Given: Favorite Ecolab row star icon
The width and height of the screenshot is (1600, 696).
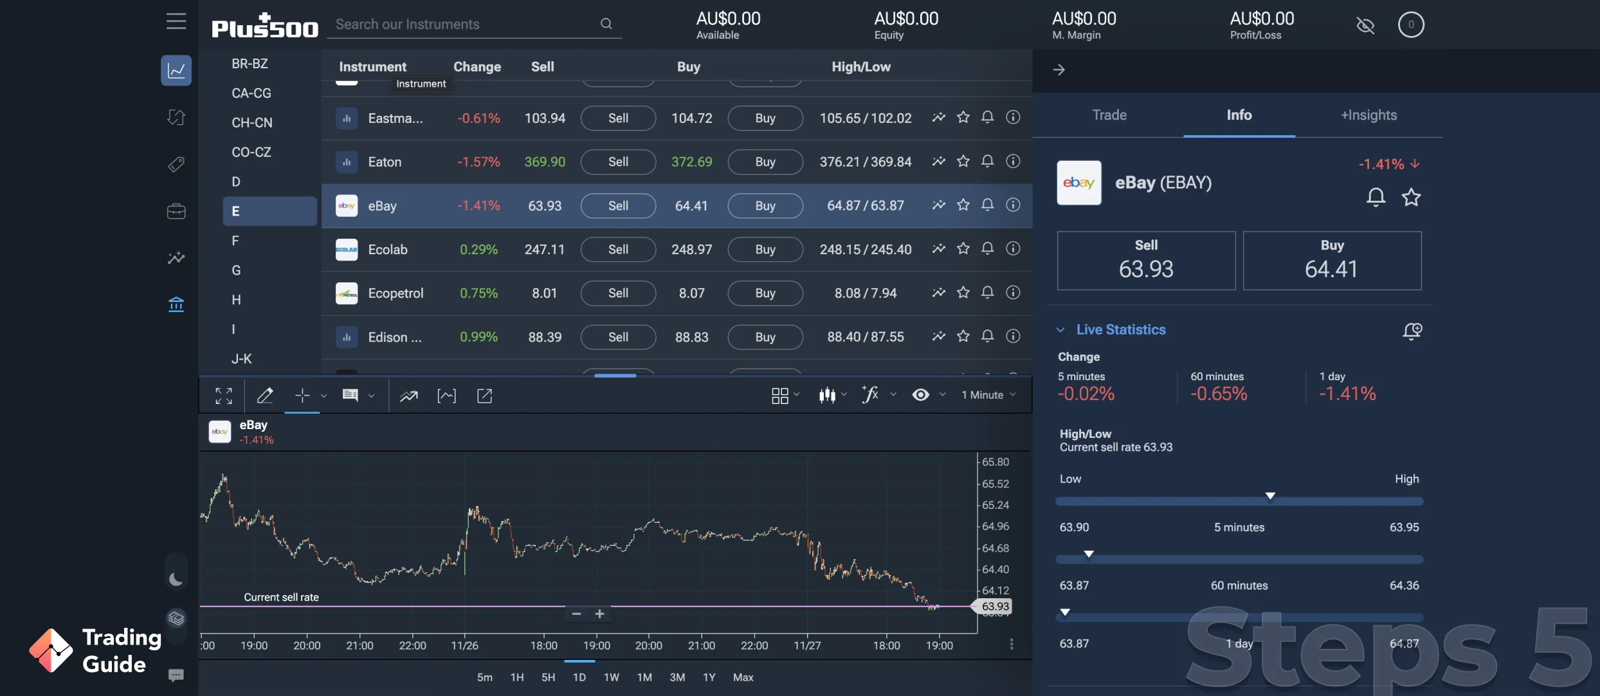Looking at the screenshot, I should (x=963, y=248).
